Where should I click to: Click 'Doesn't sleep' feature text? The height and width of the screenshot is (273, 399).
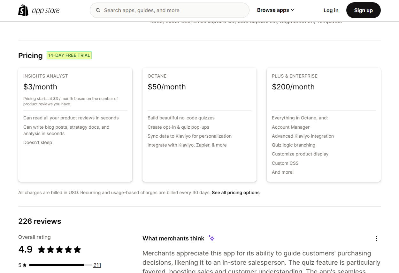[x=38, y=142]
